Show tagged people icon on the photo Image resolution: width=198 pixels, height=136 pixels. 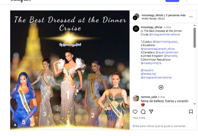(x=15, y=125)
